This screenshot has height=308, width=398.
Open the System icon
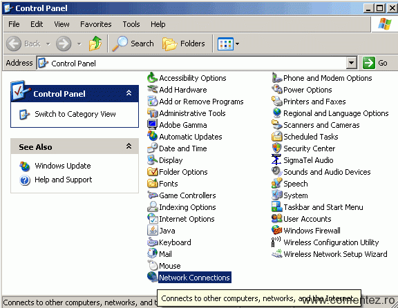(276, 195)
